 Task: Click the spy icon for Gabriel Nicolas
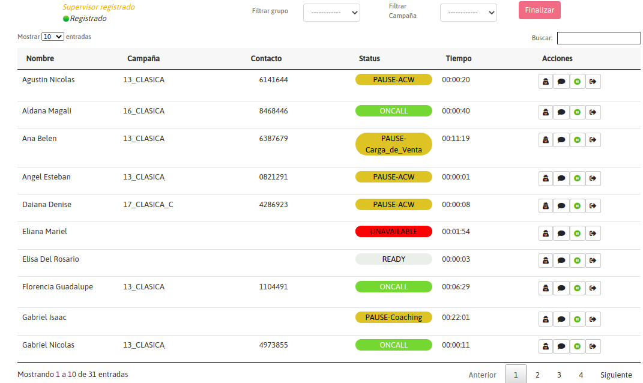[545, 346]
